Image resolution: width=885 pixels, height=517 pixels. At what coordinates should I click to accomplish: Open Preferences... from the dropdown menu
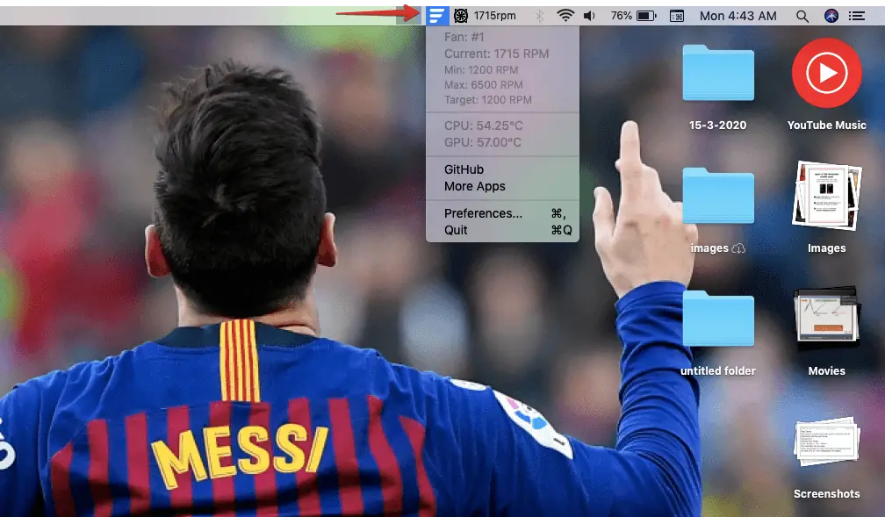tap(502, 213)
